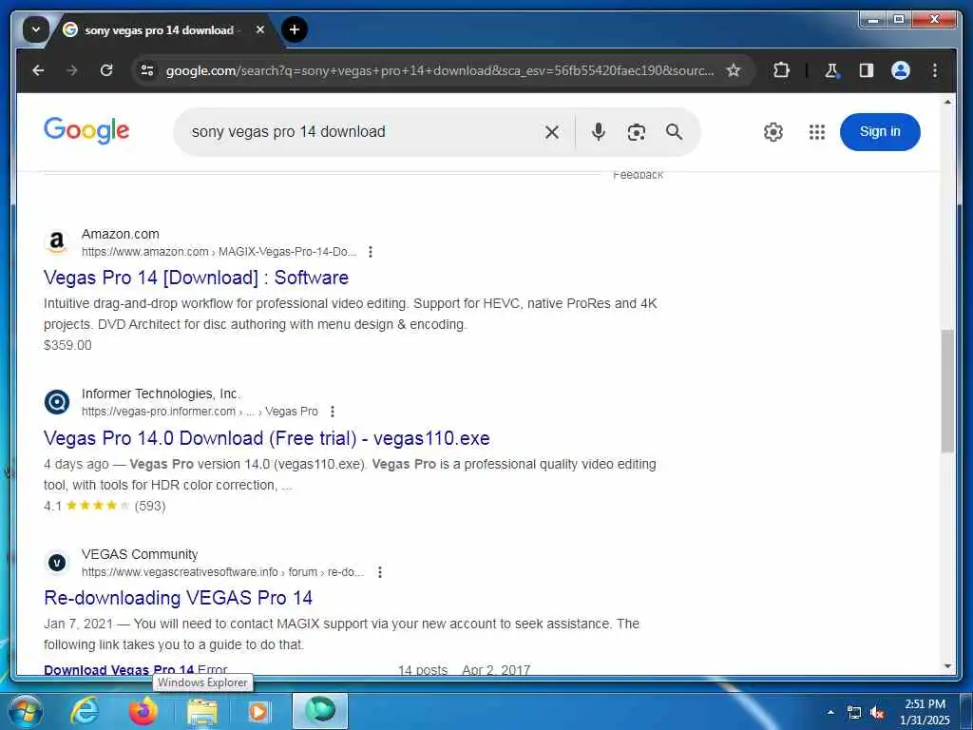Click the VEGAS Community site name
The image size is (973, 730).
coord(140,554)
